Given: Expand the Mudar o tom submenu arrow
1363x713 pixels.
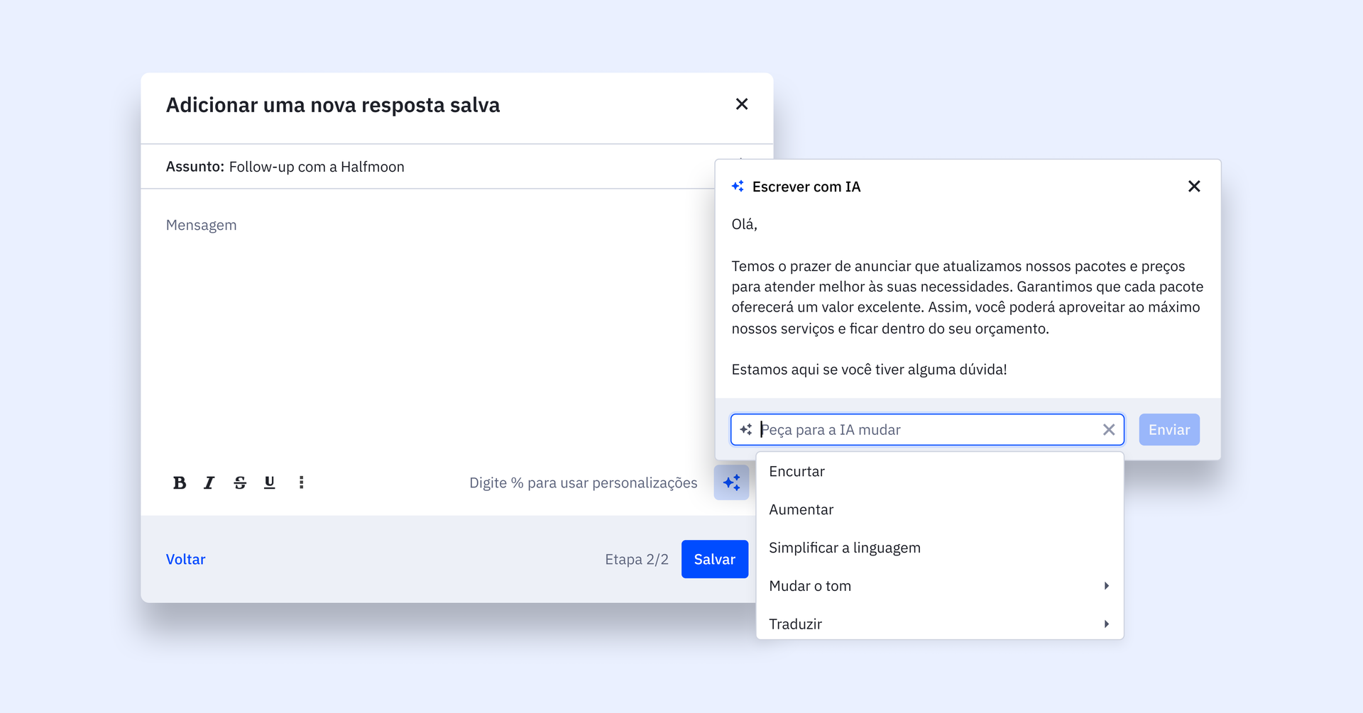Looking at the screenshot, I should point(1106,586).
